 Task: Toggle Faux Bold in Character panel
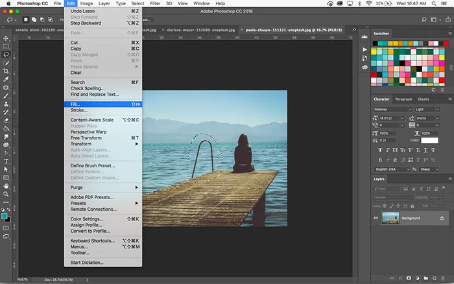[x=380, y=150]
